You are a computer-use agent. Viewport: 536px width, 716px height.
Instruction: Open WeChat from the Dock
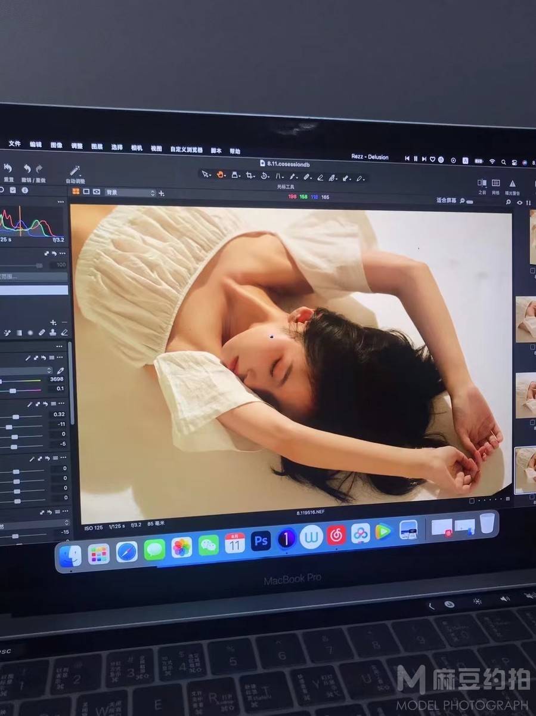tap(208, 545)
